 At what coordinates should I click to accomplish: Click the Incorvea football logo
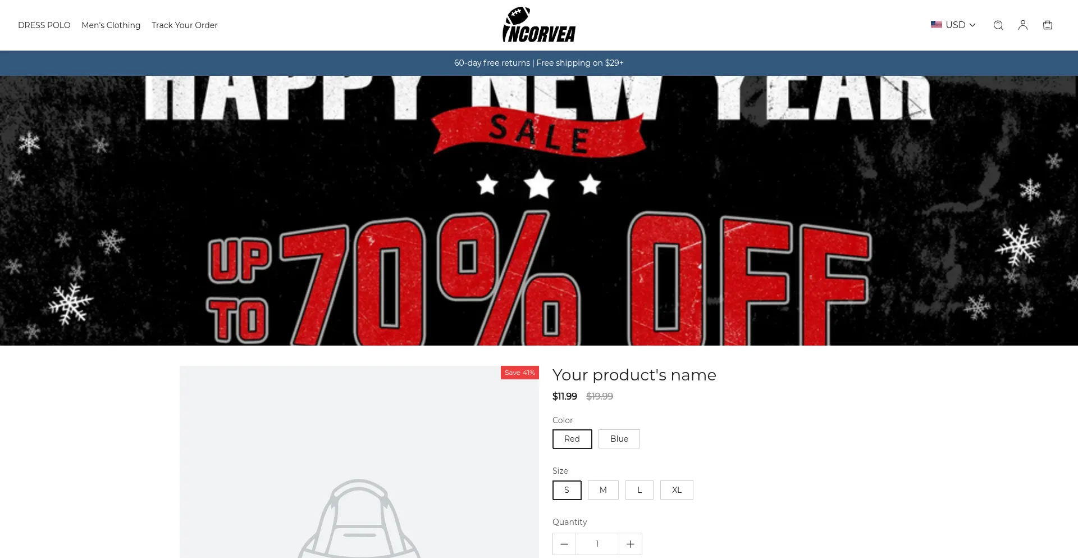[539, 25]
